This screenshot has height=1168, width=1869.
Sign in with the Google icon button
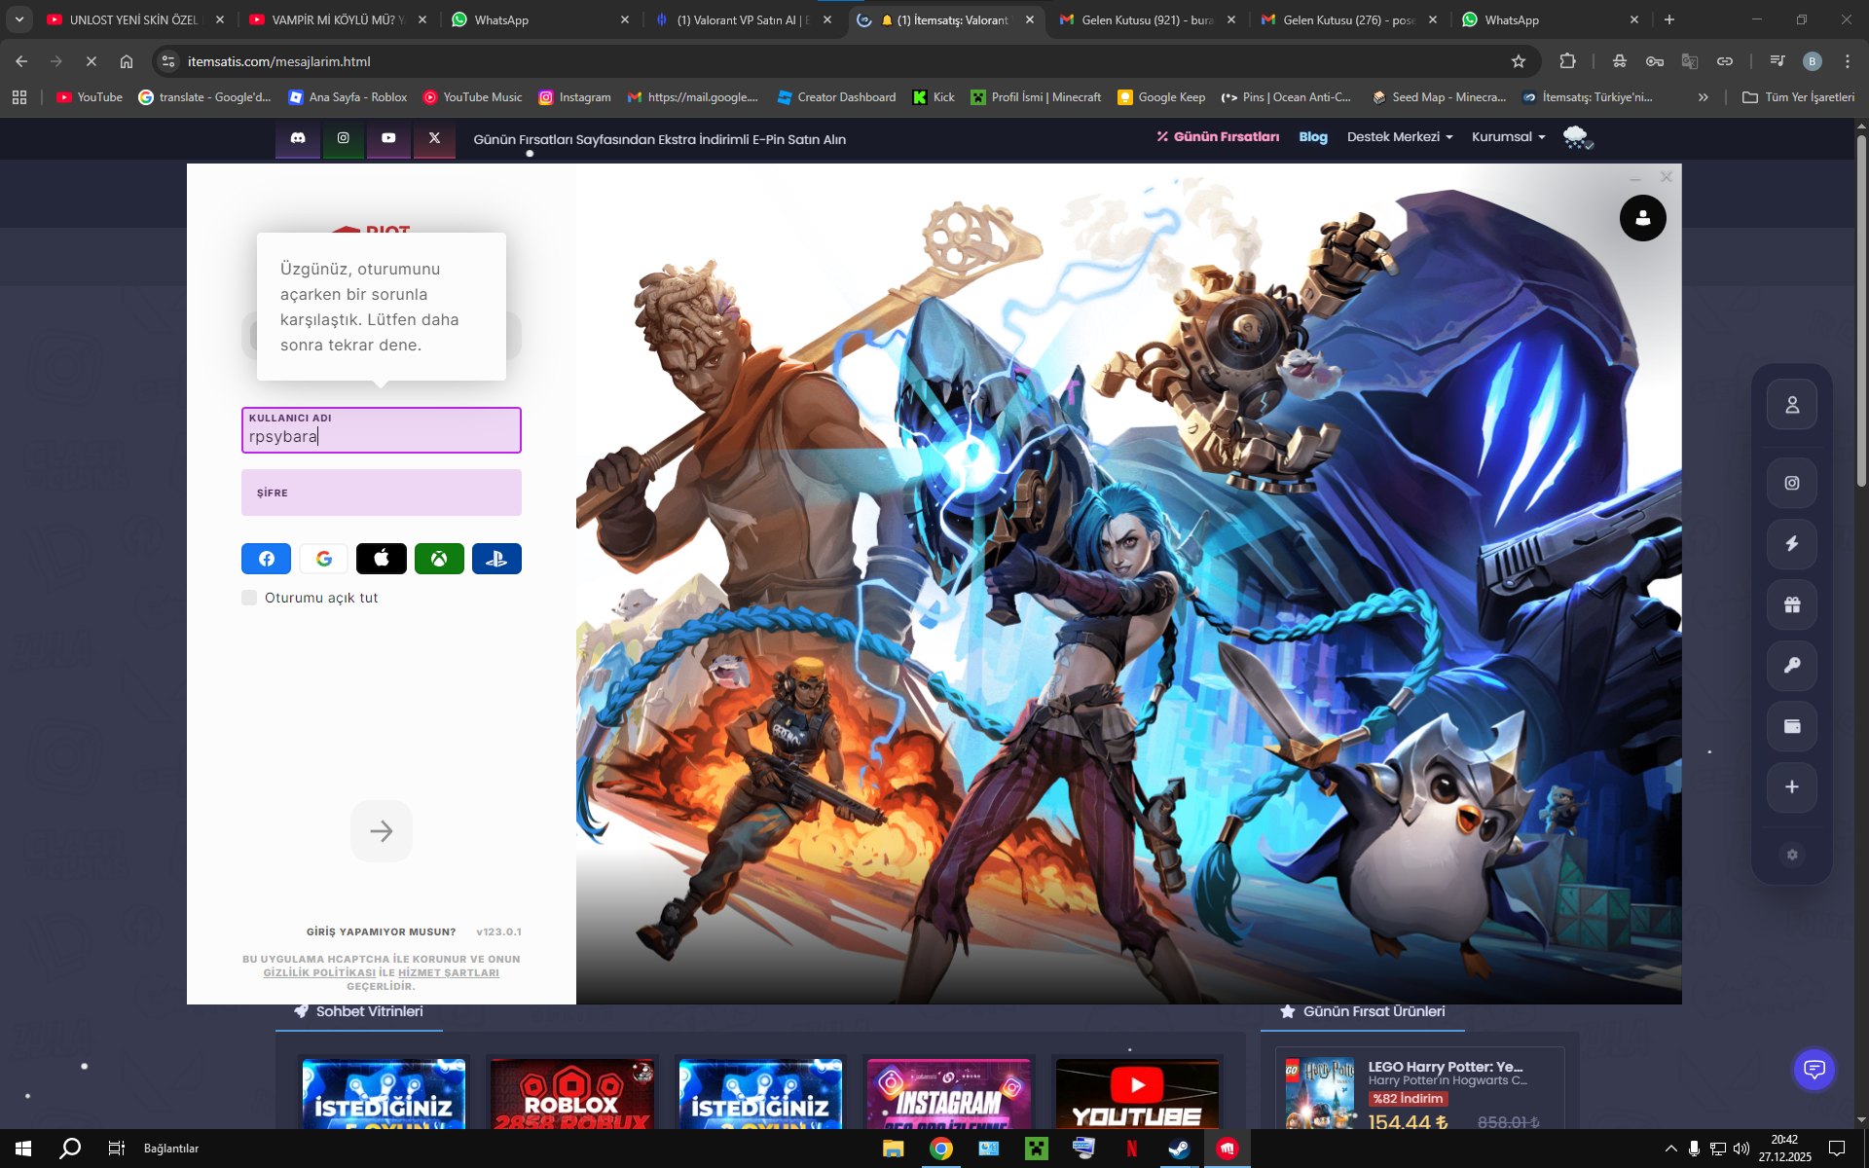(324, 559)
